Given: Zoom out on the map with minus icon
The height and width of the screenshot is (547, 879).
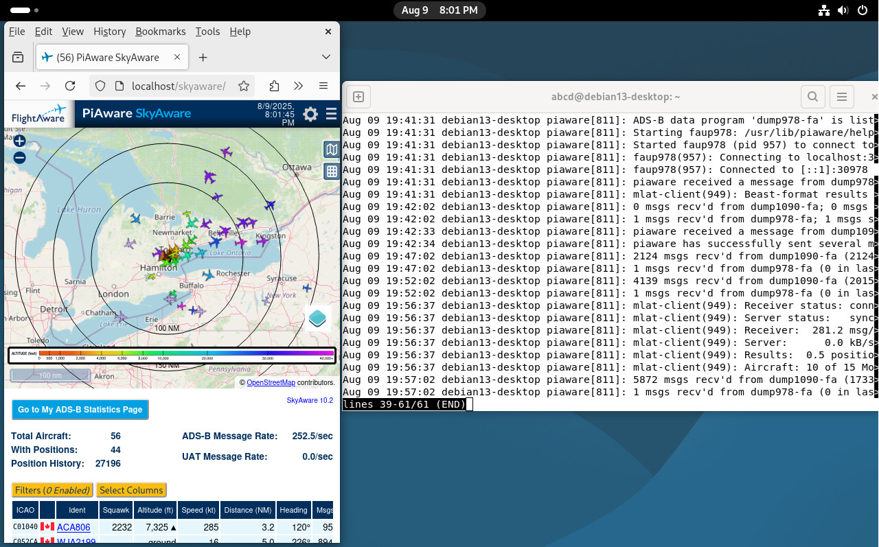Looking at the screenshot, I should point(19,157).
